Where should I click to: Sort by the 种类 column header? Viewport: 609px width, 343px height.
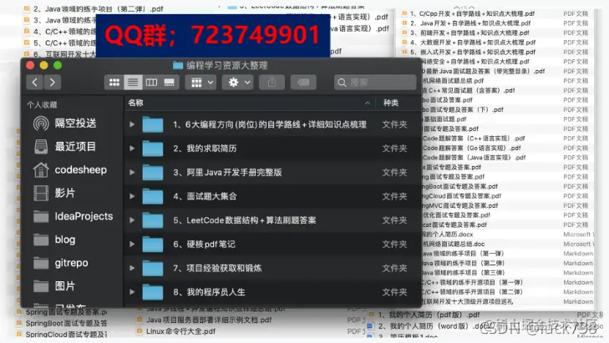[x=391, y=103]
